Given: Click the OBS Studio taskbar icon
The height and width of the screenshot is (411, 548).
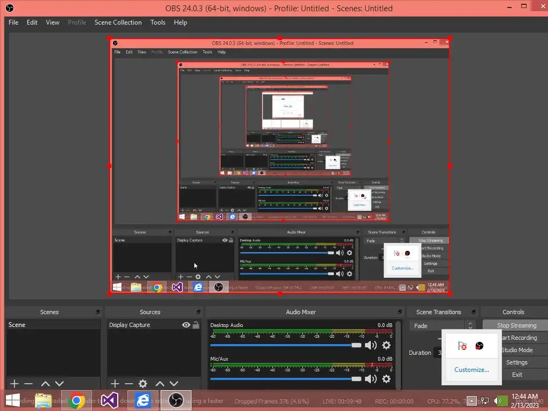Looking at the screenshot, I should coord(176,400).
